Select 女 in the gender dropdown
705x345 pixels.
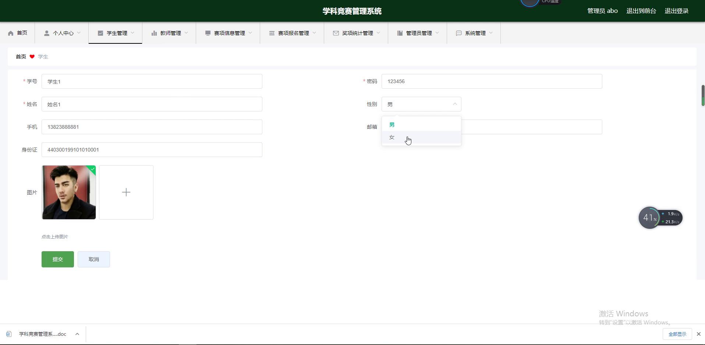click(392, 138)
